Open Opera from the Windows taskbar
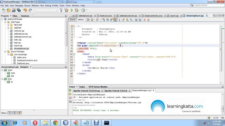 pyautogui.click(x=35, y=123)
